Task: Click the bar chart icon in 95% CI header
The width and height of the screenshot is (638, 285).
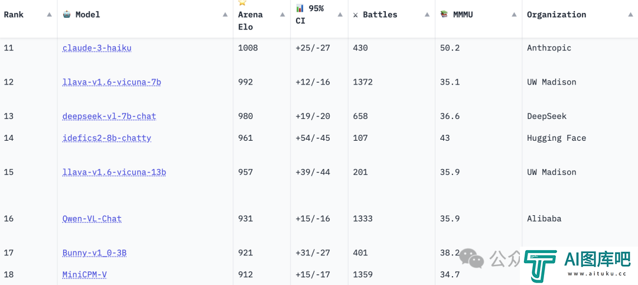Action: coord(300,8)
